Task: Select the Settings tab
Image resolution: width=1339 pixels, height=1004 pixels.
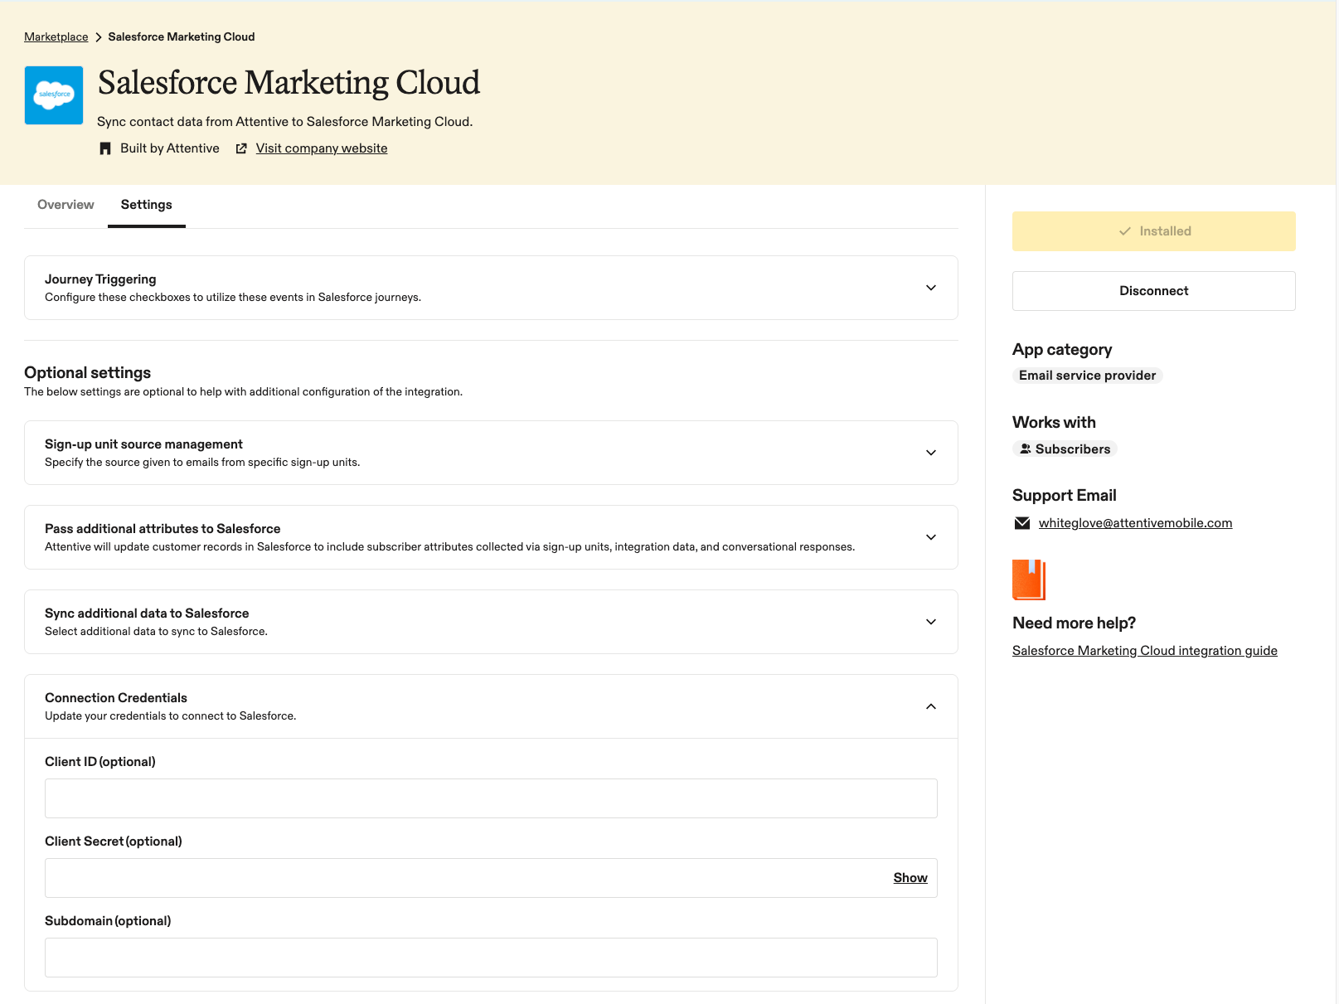Action: point(147,205)
